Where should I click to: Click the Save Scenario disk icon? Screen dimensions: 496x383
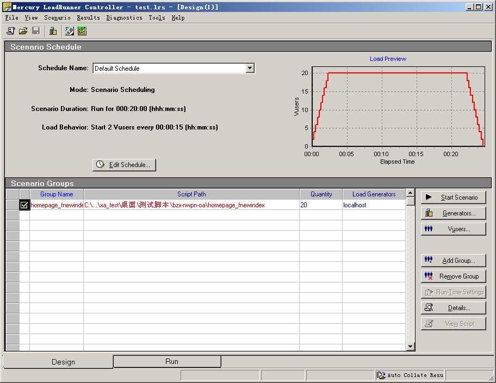[36, 30]
